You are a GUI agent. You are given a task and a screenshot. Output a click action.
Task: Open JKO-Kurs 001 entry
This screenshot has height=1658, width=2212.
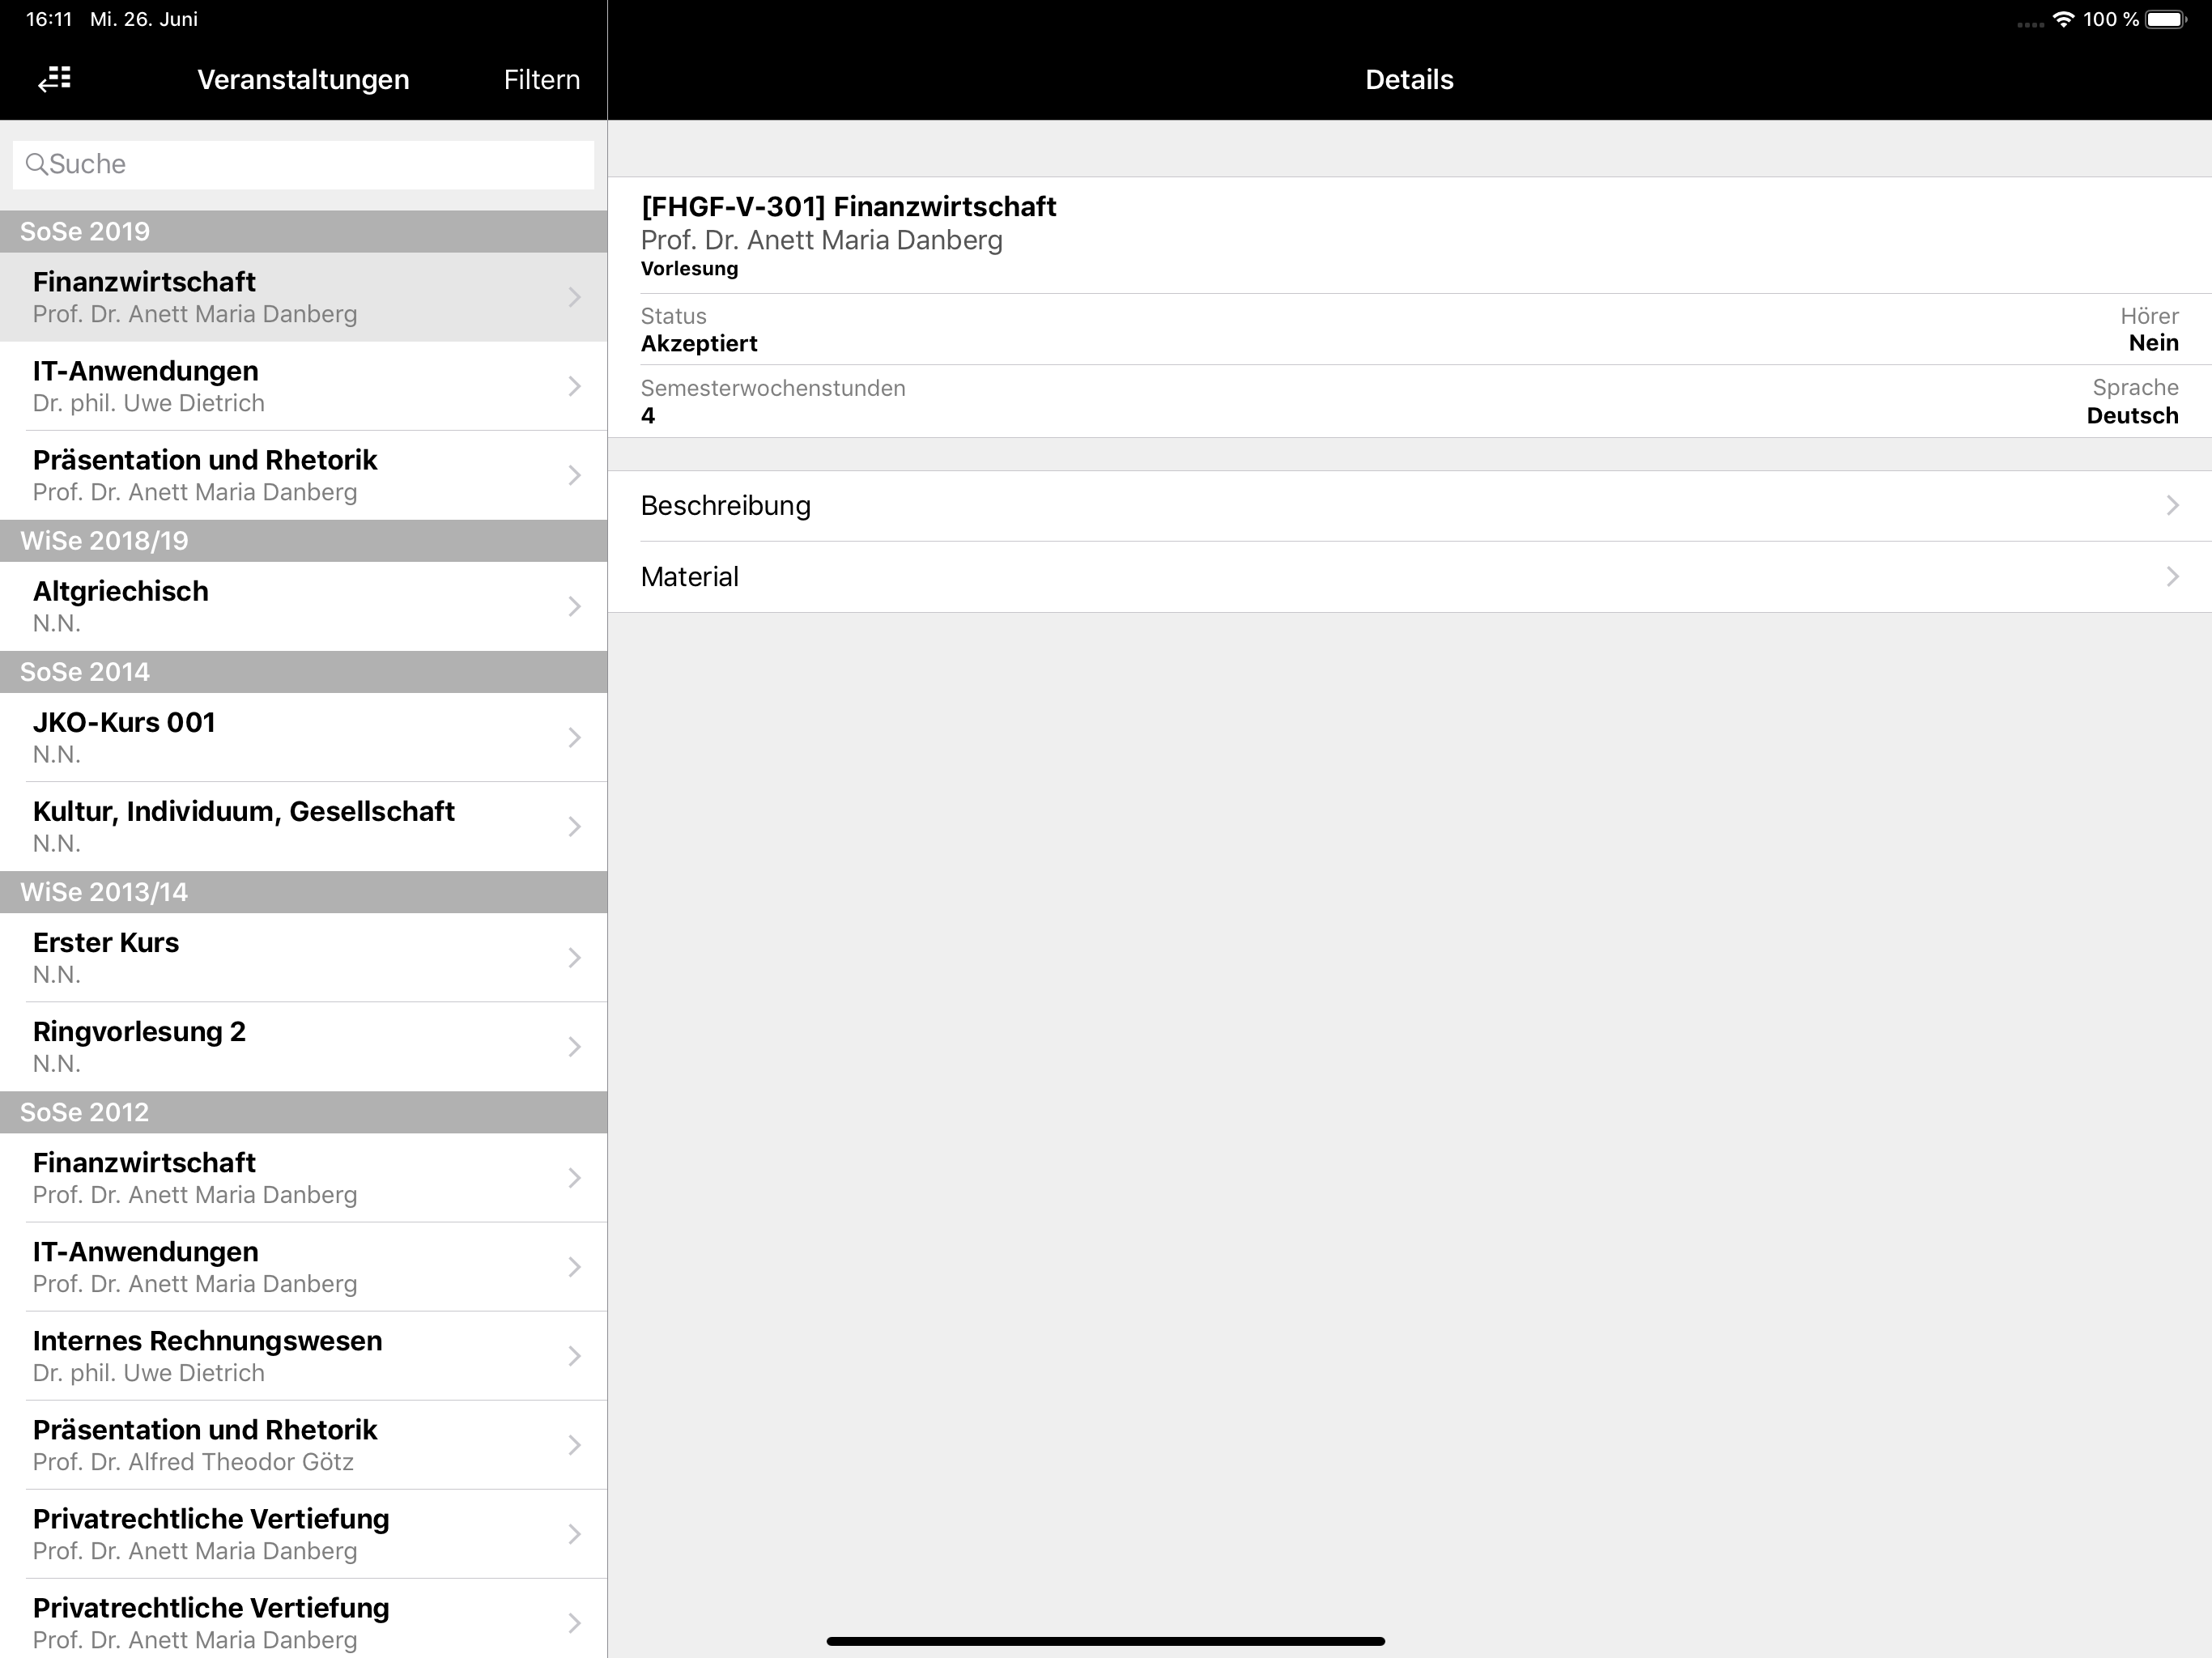click(303, 737)
